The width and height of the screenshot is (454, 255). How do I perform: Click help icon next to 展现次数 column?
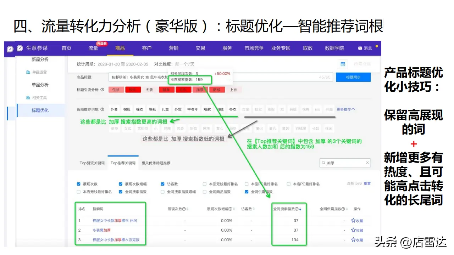point(184,209)
